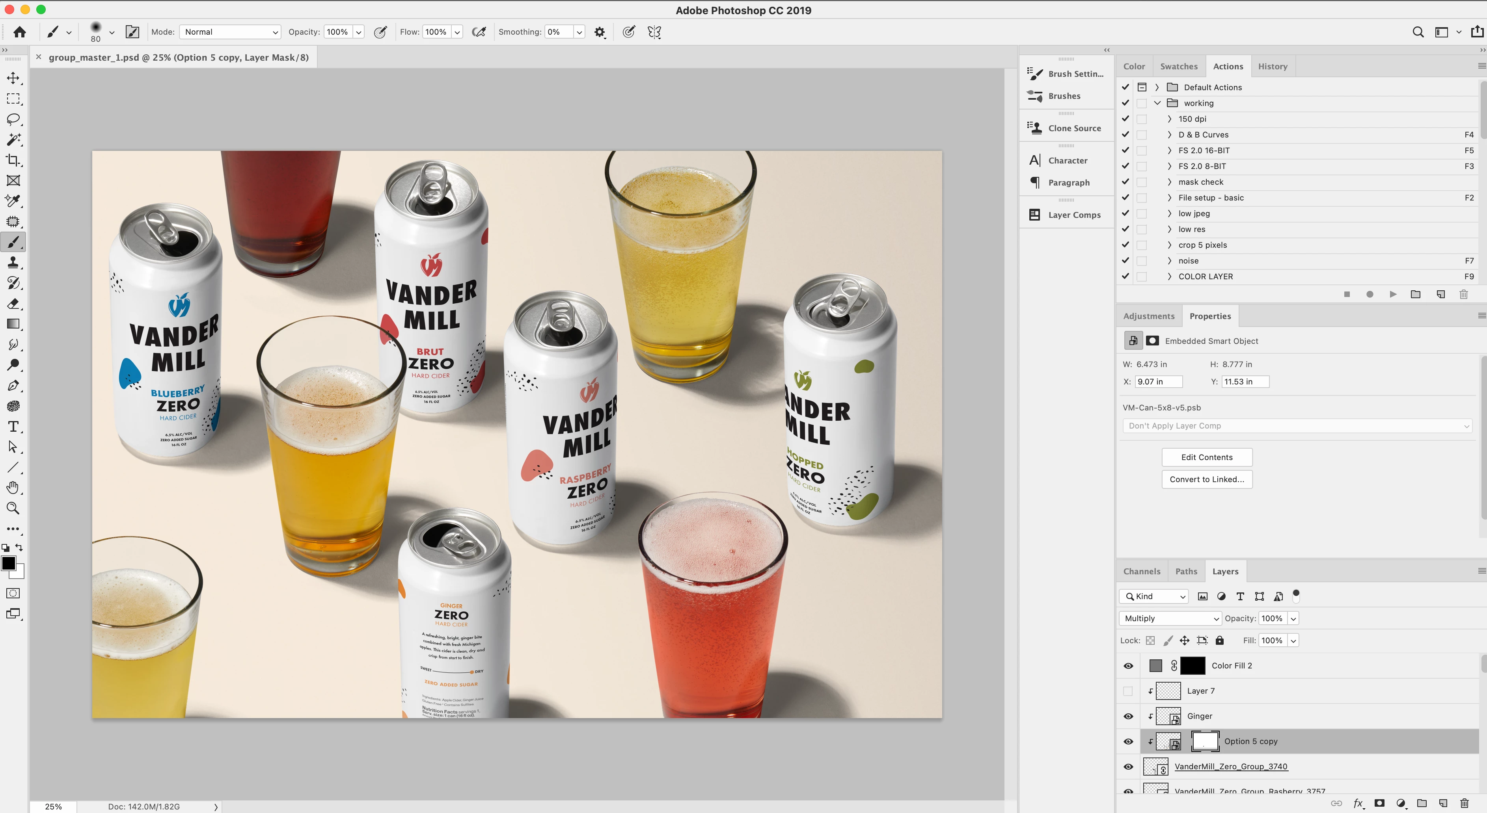The width and height of the screenshot is (1487, 813).
Task: Uncheck the mask check action
Action: pyautogui.click(x=1125, y=182)
